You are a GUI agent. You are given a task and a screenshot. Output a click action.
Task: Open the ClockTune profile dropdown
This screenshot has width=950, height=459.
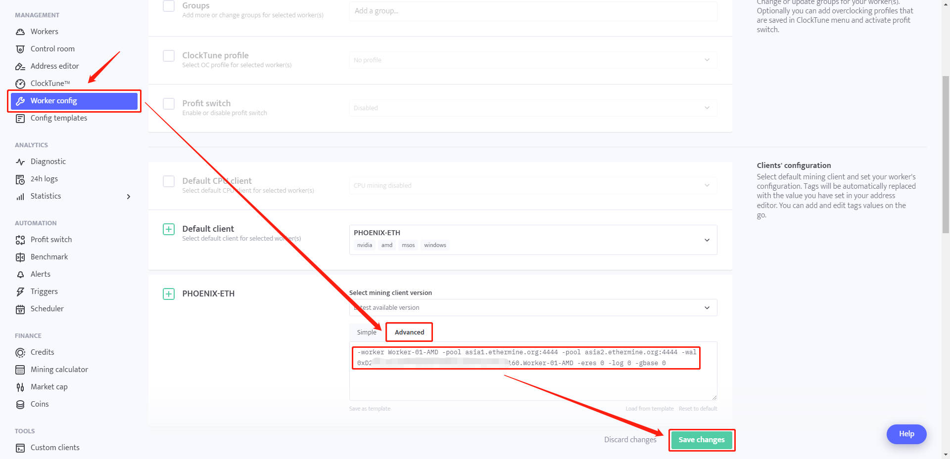click(533, 60)
